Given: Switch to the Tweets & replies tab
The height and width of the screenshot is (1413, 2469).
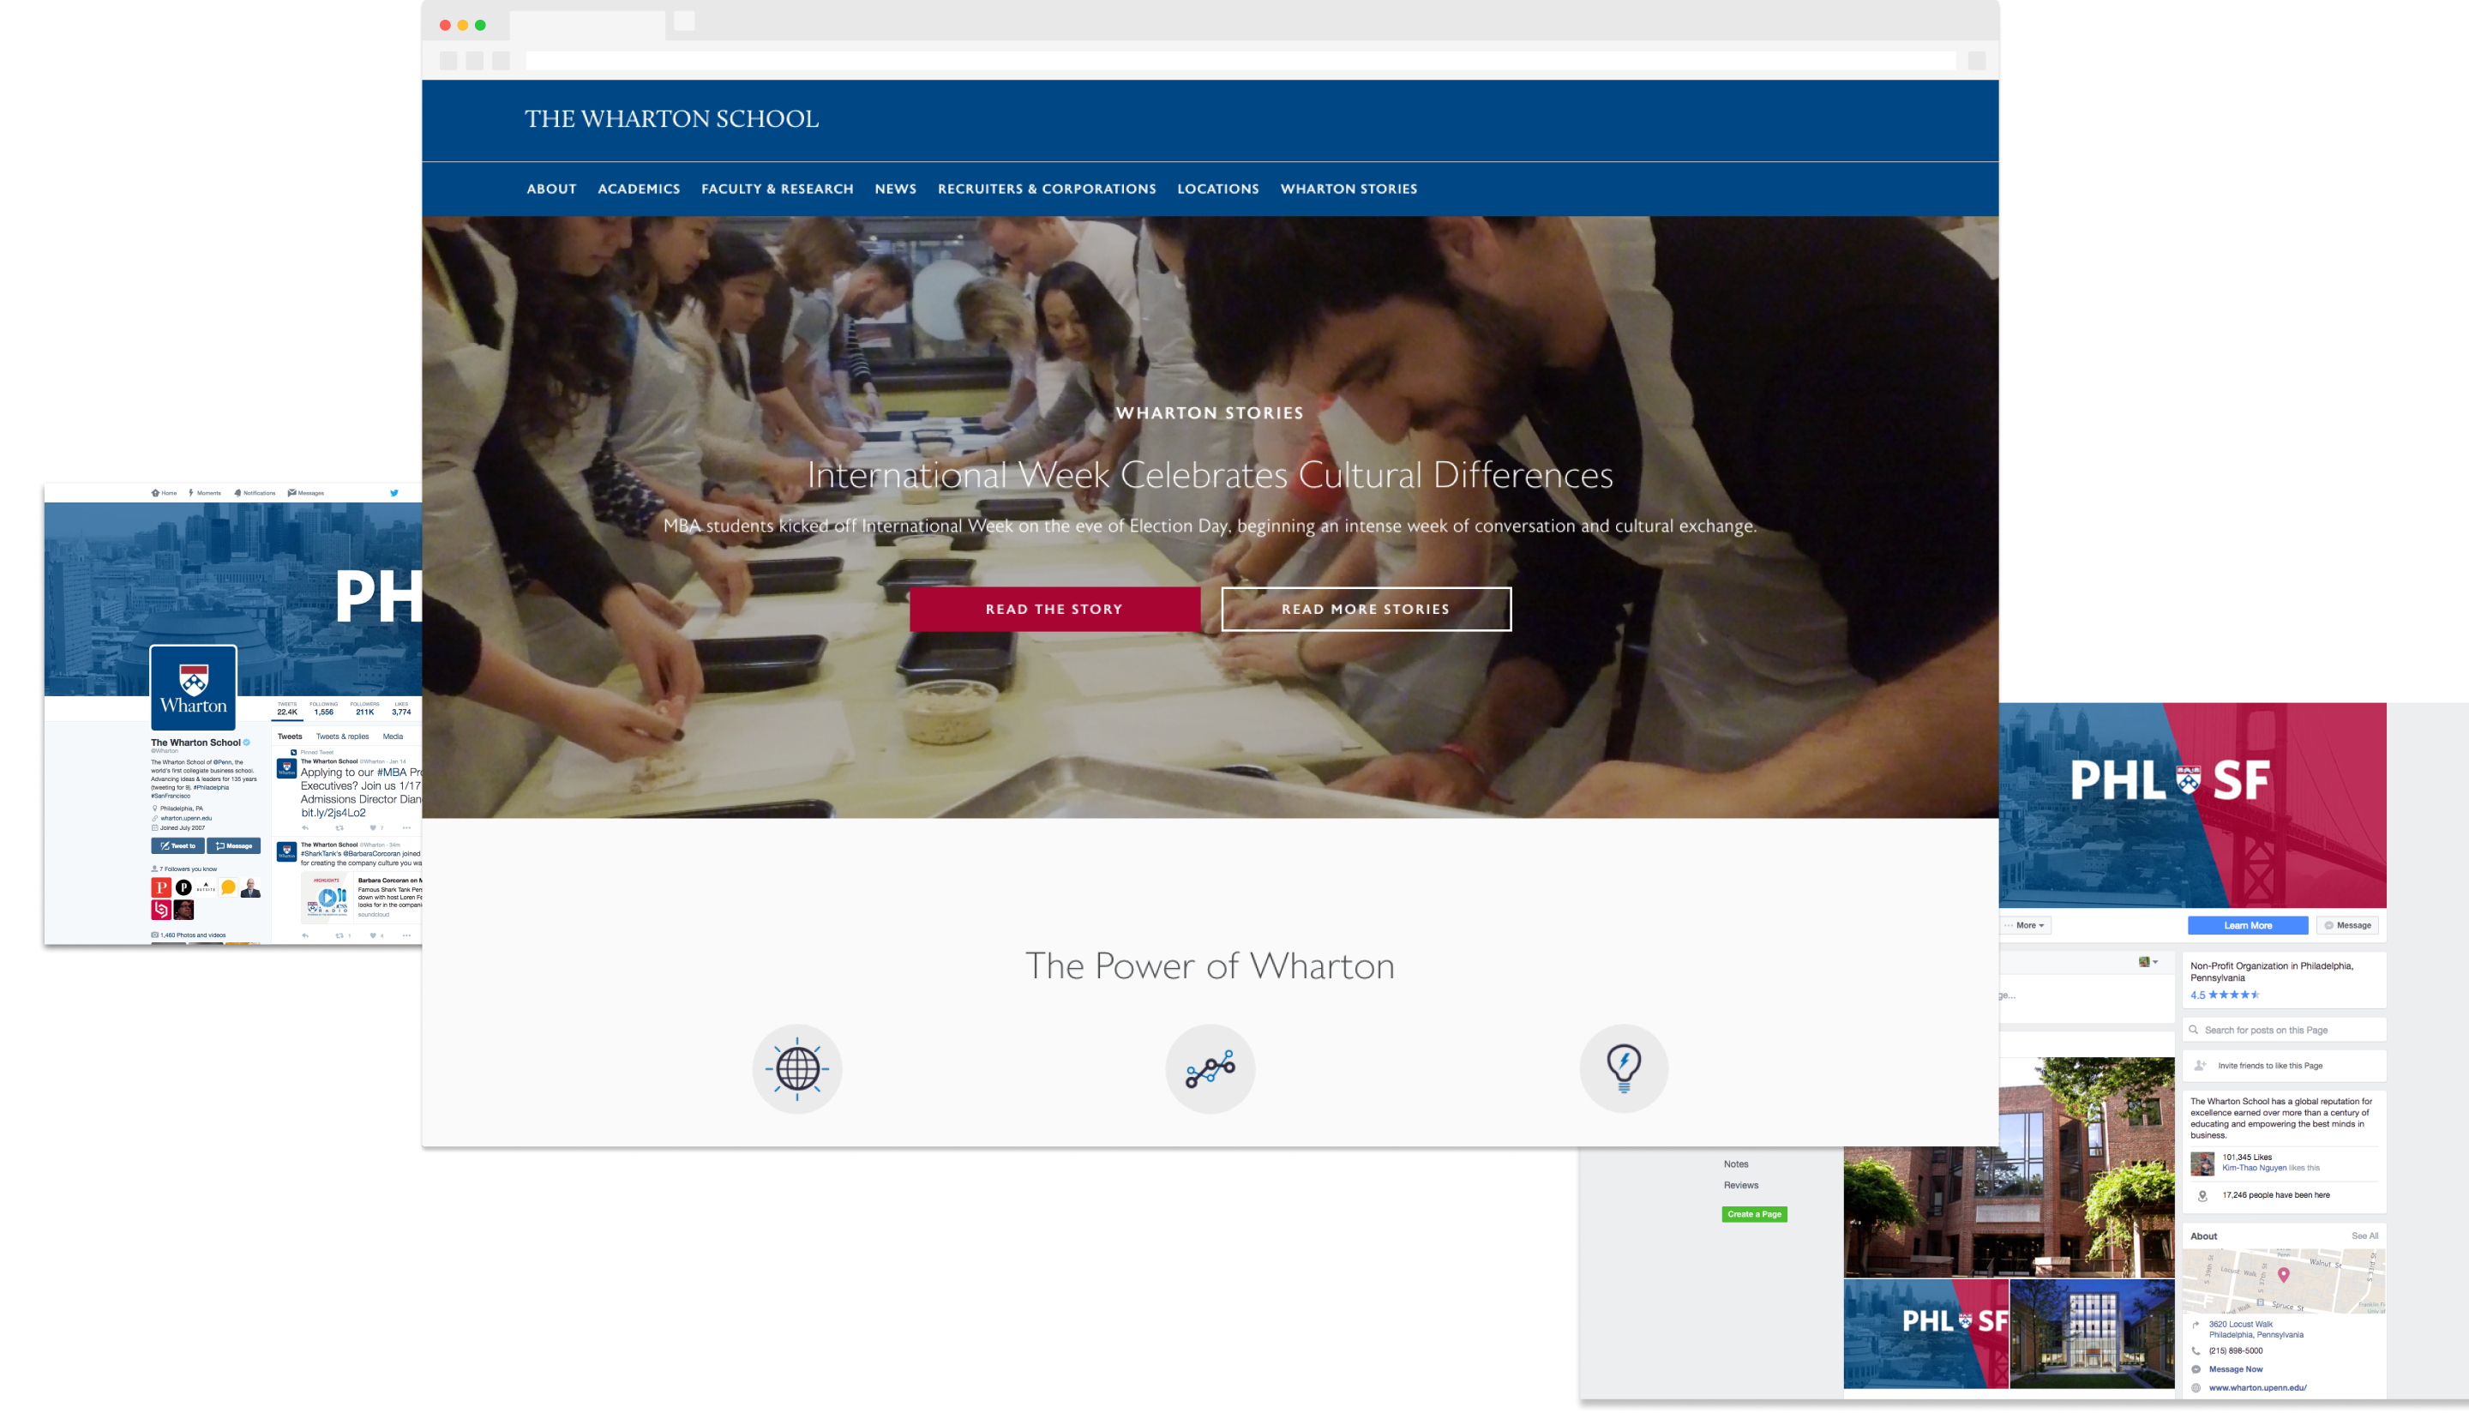Looking at the screenshot, I should (344, 737).
